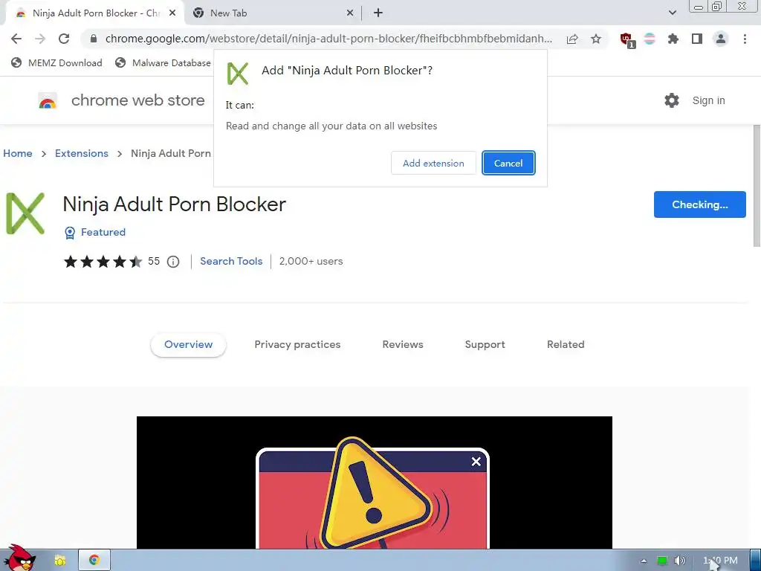Click the striped round extension icon

tap(650, 39)
